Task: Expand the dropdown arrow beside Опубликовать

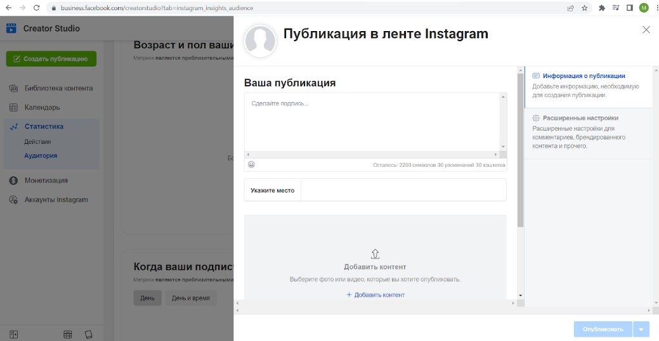Action: (x=643, y=329)
